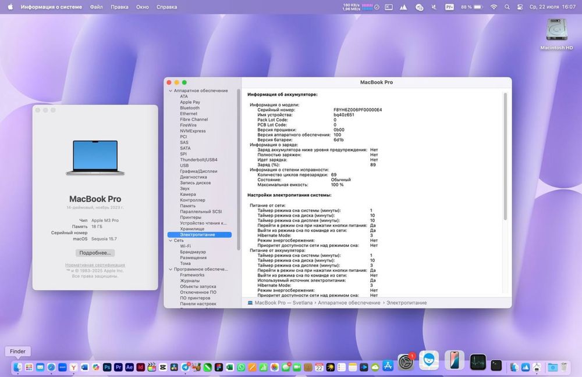Screen dimensions: 582x377
Task: Switch keyboard input source РУ icon
Action: tap(449, 6)
